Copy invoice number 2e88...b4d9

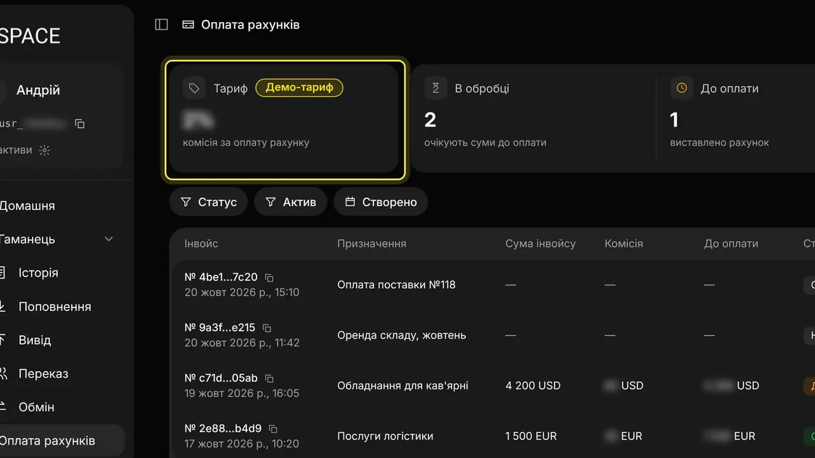(273, 429)
